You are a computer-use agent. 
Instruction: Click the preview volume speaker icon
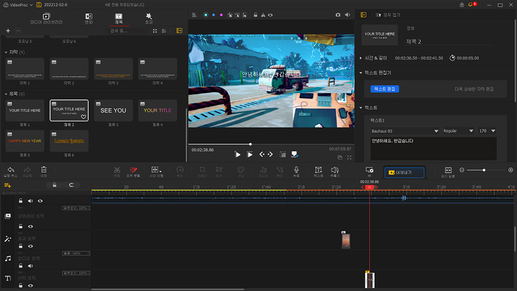pyautogui.click(x=347, y=15)
